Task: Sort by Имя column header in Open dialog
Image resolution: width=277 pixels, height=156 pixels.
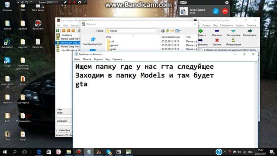Action: (109, 37)
